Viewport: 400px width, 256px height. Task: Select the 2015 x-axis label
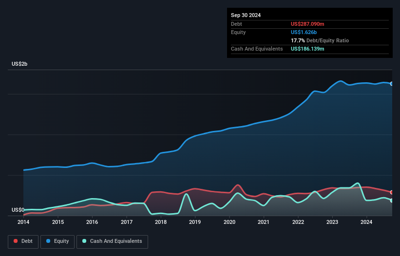click(58, 222)
